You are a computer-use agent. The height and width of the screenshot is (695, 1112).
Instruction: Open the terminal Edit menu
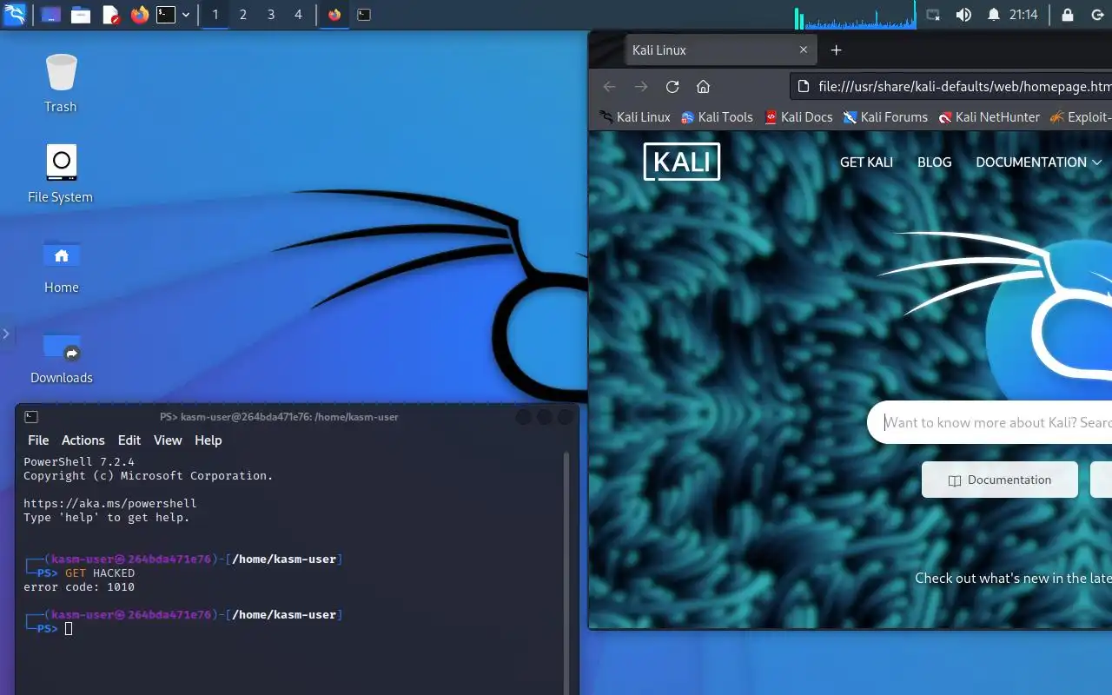pos(129,440)
